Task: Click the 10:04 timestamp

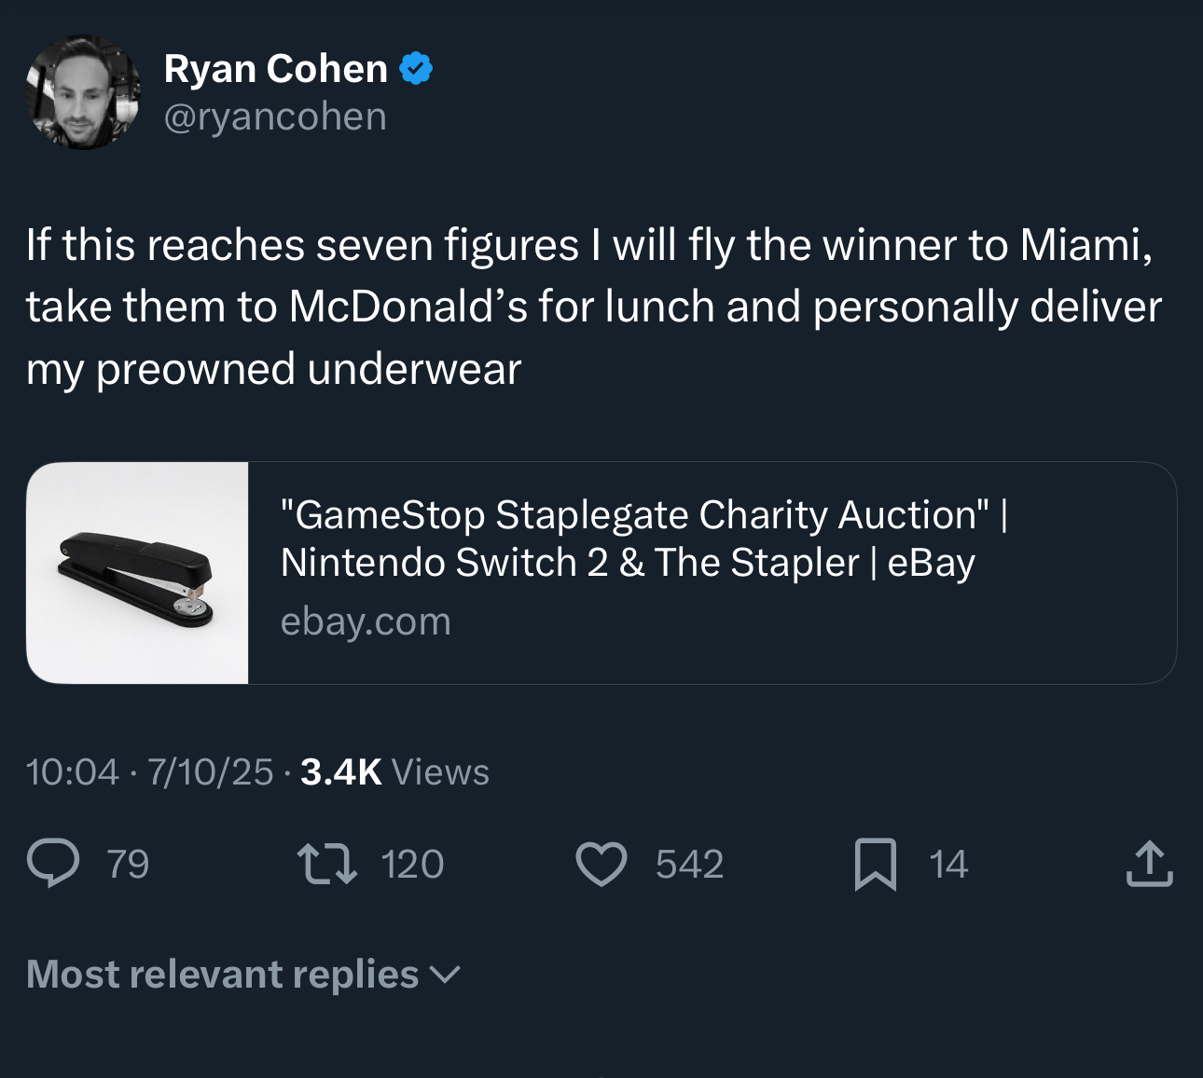Action: tap(73, 772)
